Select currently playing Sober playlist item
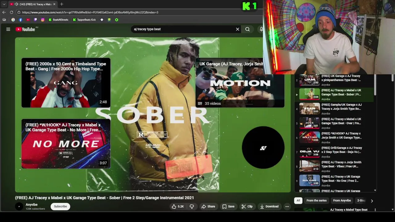The width and height of the screenshot is (395, 222). coord(334,94)
